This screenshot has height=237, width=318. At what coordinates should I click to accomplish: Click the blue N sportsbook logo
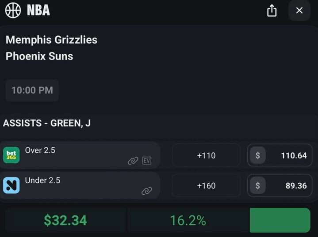coord(11,185)
